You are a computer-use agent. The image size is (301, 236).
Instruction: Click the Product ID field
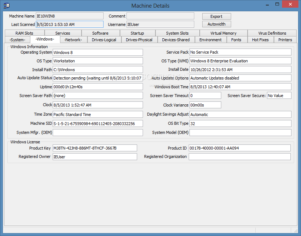tap(240, 148)
